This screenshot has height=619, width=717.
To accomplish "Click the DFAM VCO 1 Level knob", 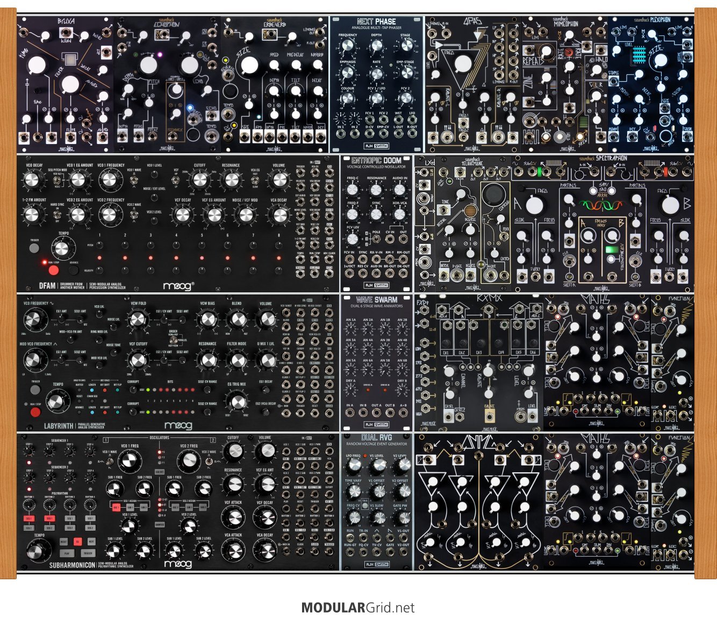I will coord(154,175).
